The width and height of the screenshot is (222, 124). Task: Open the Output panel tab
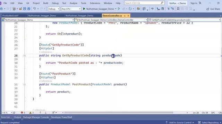coord(17,117)
